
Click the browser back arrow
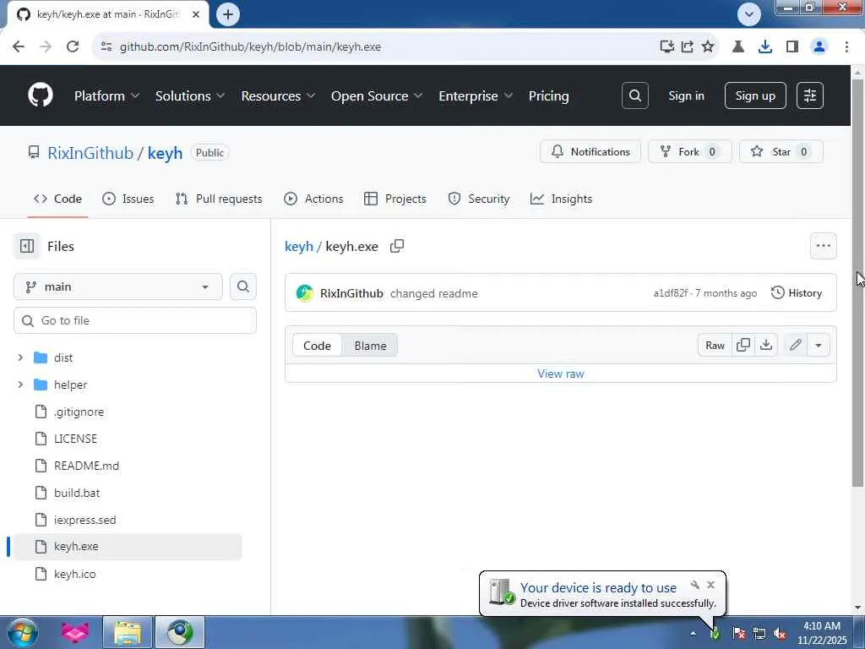pos(19,47)
